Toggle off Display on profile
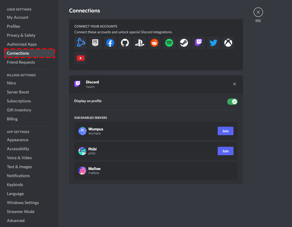Image resolution: width=292 pixels, height=227 pixels. pos(232,102)
